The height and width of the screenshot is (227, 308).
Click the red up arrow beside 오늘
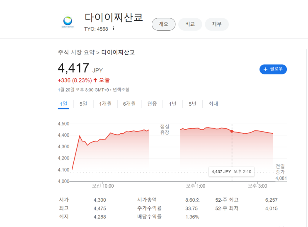[x=95, y=80]
